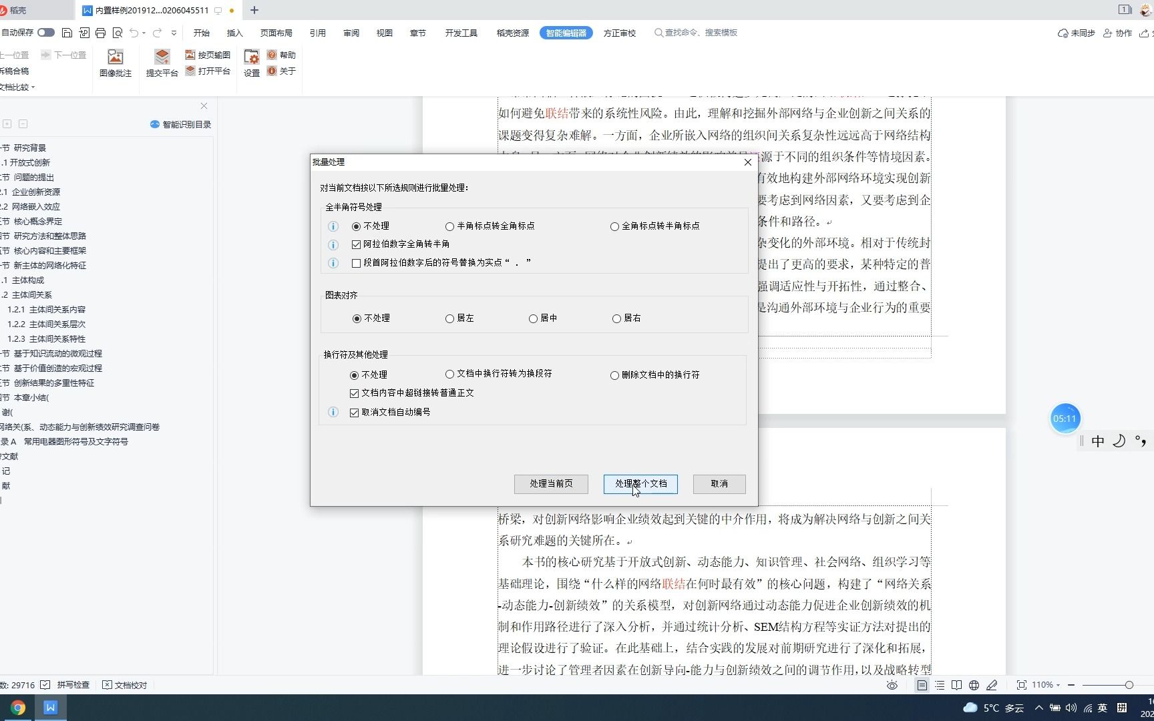The image size is (1154, 721).
Task: Click the zoom slider handle
Action: coord(1129,685)
